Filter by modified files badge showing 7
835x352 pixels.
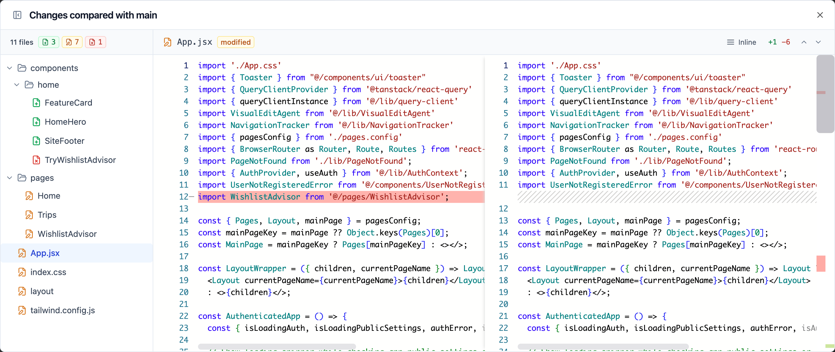(72, 42)
